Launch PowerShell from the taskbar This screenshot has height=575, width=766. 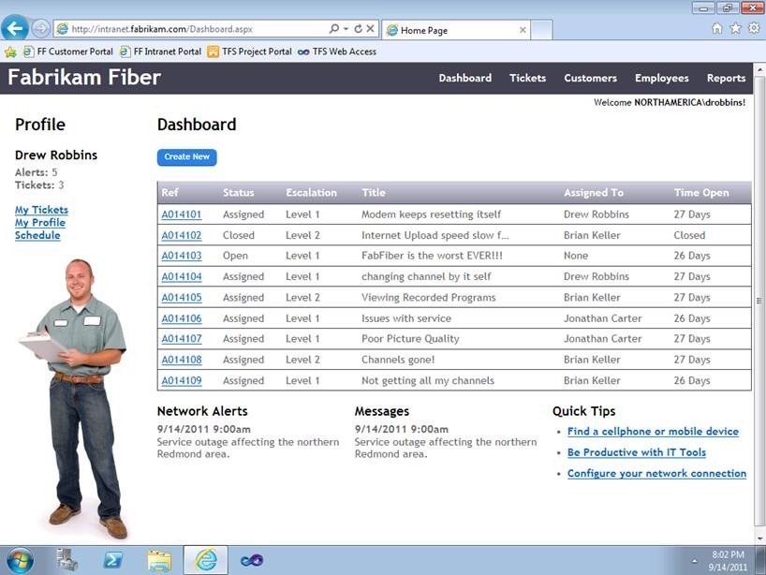112,559
